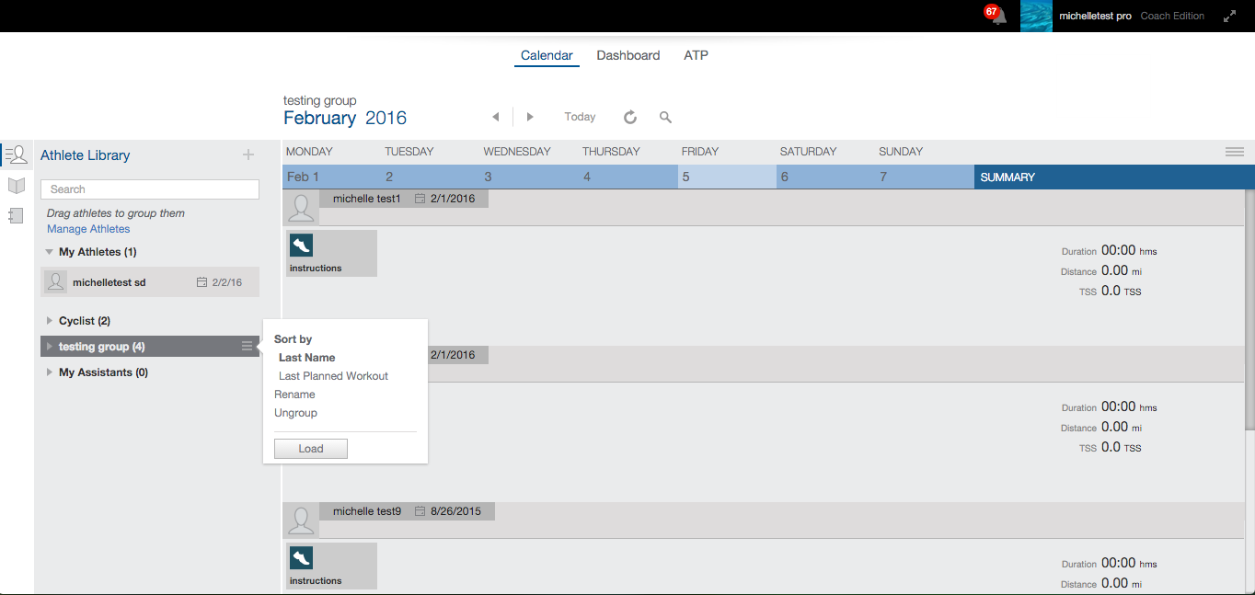Click the athlete Search field

tap(150, 189)
